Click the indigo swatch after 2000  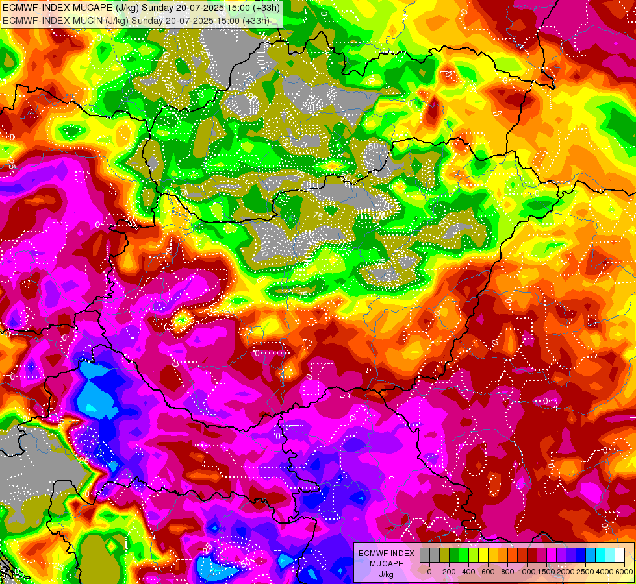click(572, 555)
